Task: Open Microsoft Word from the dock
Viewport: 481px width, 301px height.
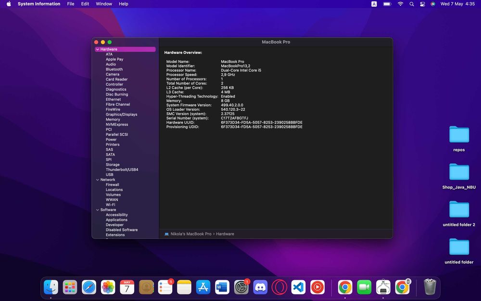Action: [x=222, y=288]
